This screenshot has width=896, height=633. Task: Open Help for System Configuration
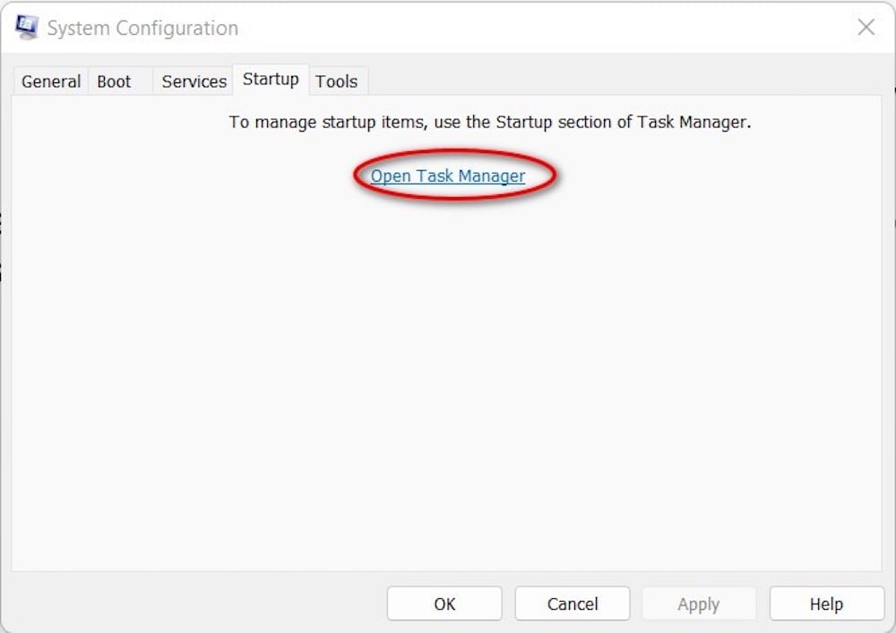coord(826,604)
